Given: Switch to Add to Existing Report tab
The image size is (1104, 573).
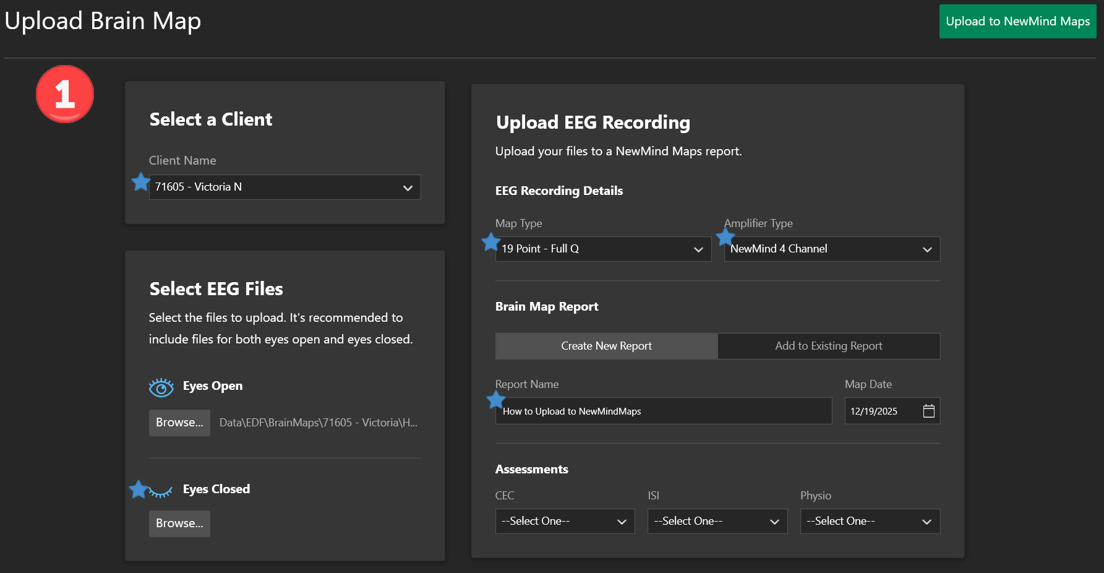Looking at the screenshot, I should point(828,346).
